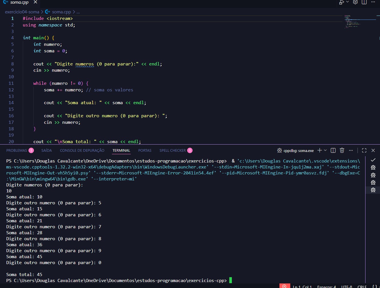
Task: Split the editor to the right
Action: [364, 2]
